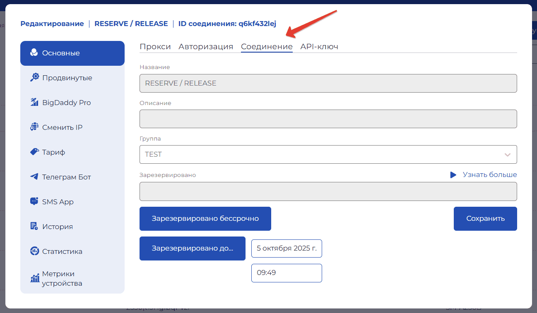Select the BigDaddy Pro icon
Viewport: 537px width, 313px height.
pos(34,103)
